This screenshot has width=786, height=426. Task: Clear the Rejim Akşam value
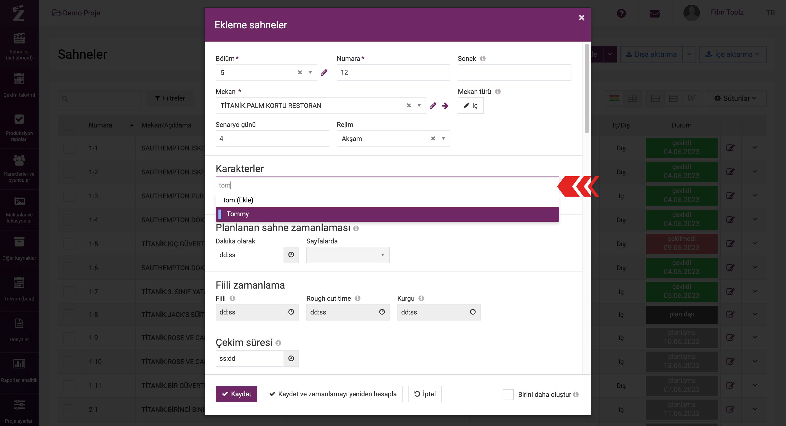pyautogui.click(x=433, y=139)
